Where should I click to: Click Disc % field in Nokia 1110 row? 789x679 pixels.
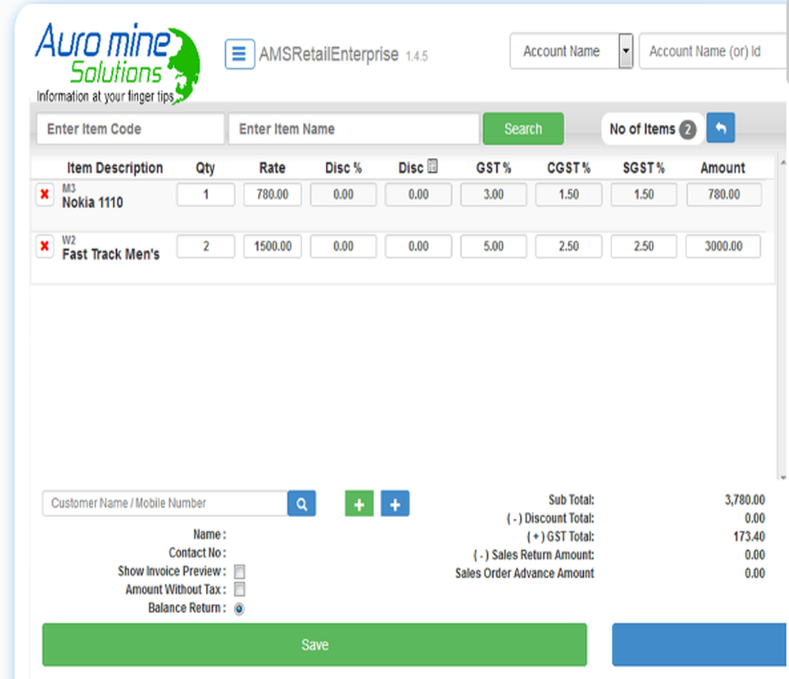[343, 194]
